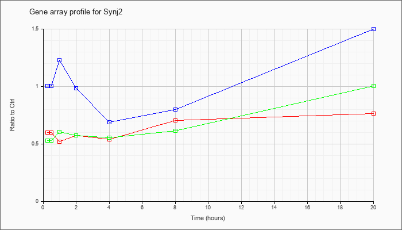
Task: Click the chart title Gene array profile for Synj2
Action: (x=76, y=12)
